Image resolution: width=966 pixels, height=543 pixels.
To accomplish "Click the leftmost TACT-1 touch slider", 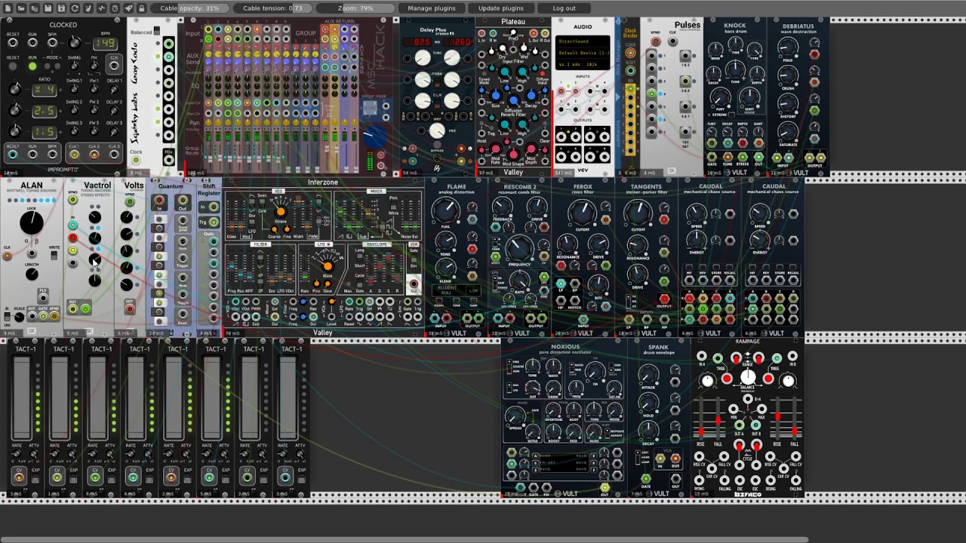I will (x=22, y=397).
